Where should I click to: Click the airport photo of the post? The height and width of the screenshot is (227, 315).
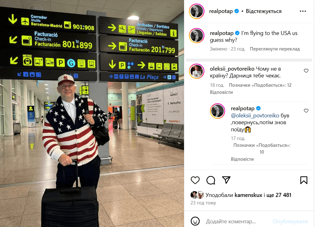[x=92, y=113]
